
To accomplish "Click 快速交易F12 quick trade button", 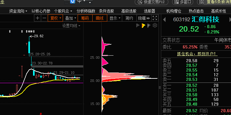I will coord(152,2).
